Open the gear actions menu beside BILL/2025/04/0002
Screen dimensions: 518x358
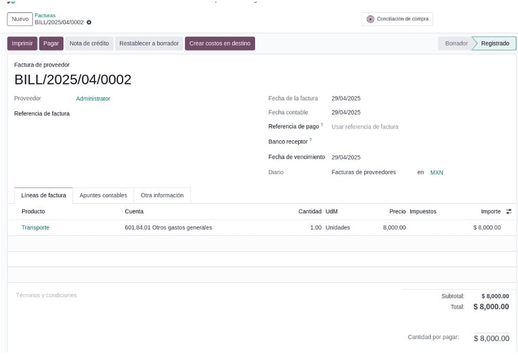[x=89, y=22]
